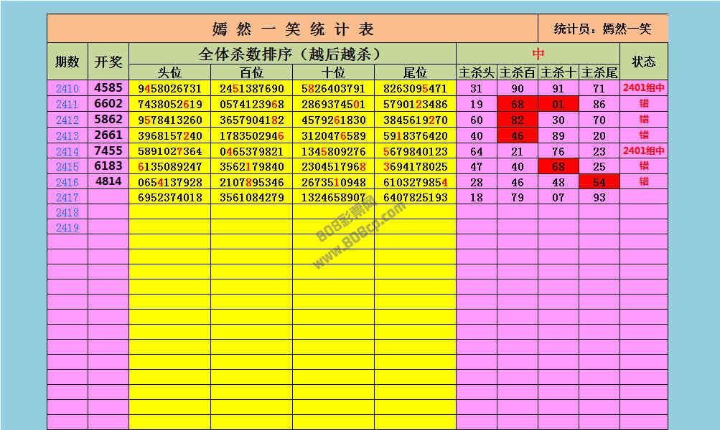Viewport: 720px width, 430px height.
Task: Select the red highlighted 54 cell
Action: (x=599, y=182)
